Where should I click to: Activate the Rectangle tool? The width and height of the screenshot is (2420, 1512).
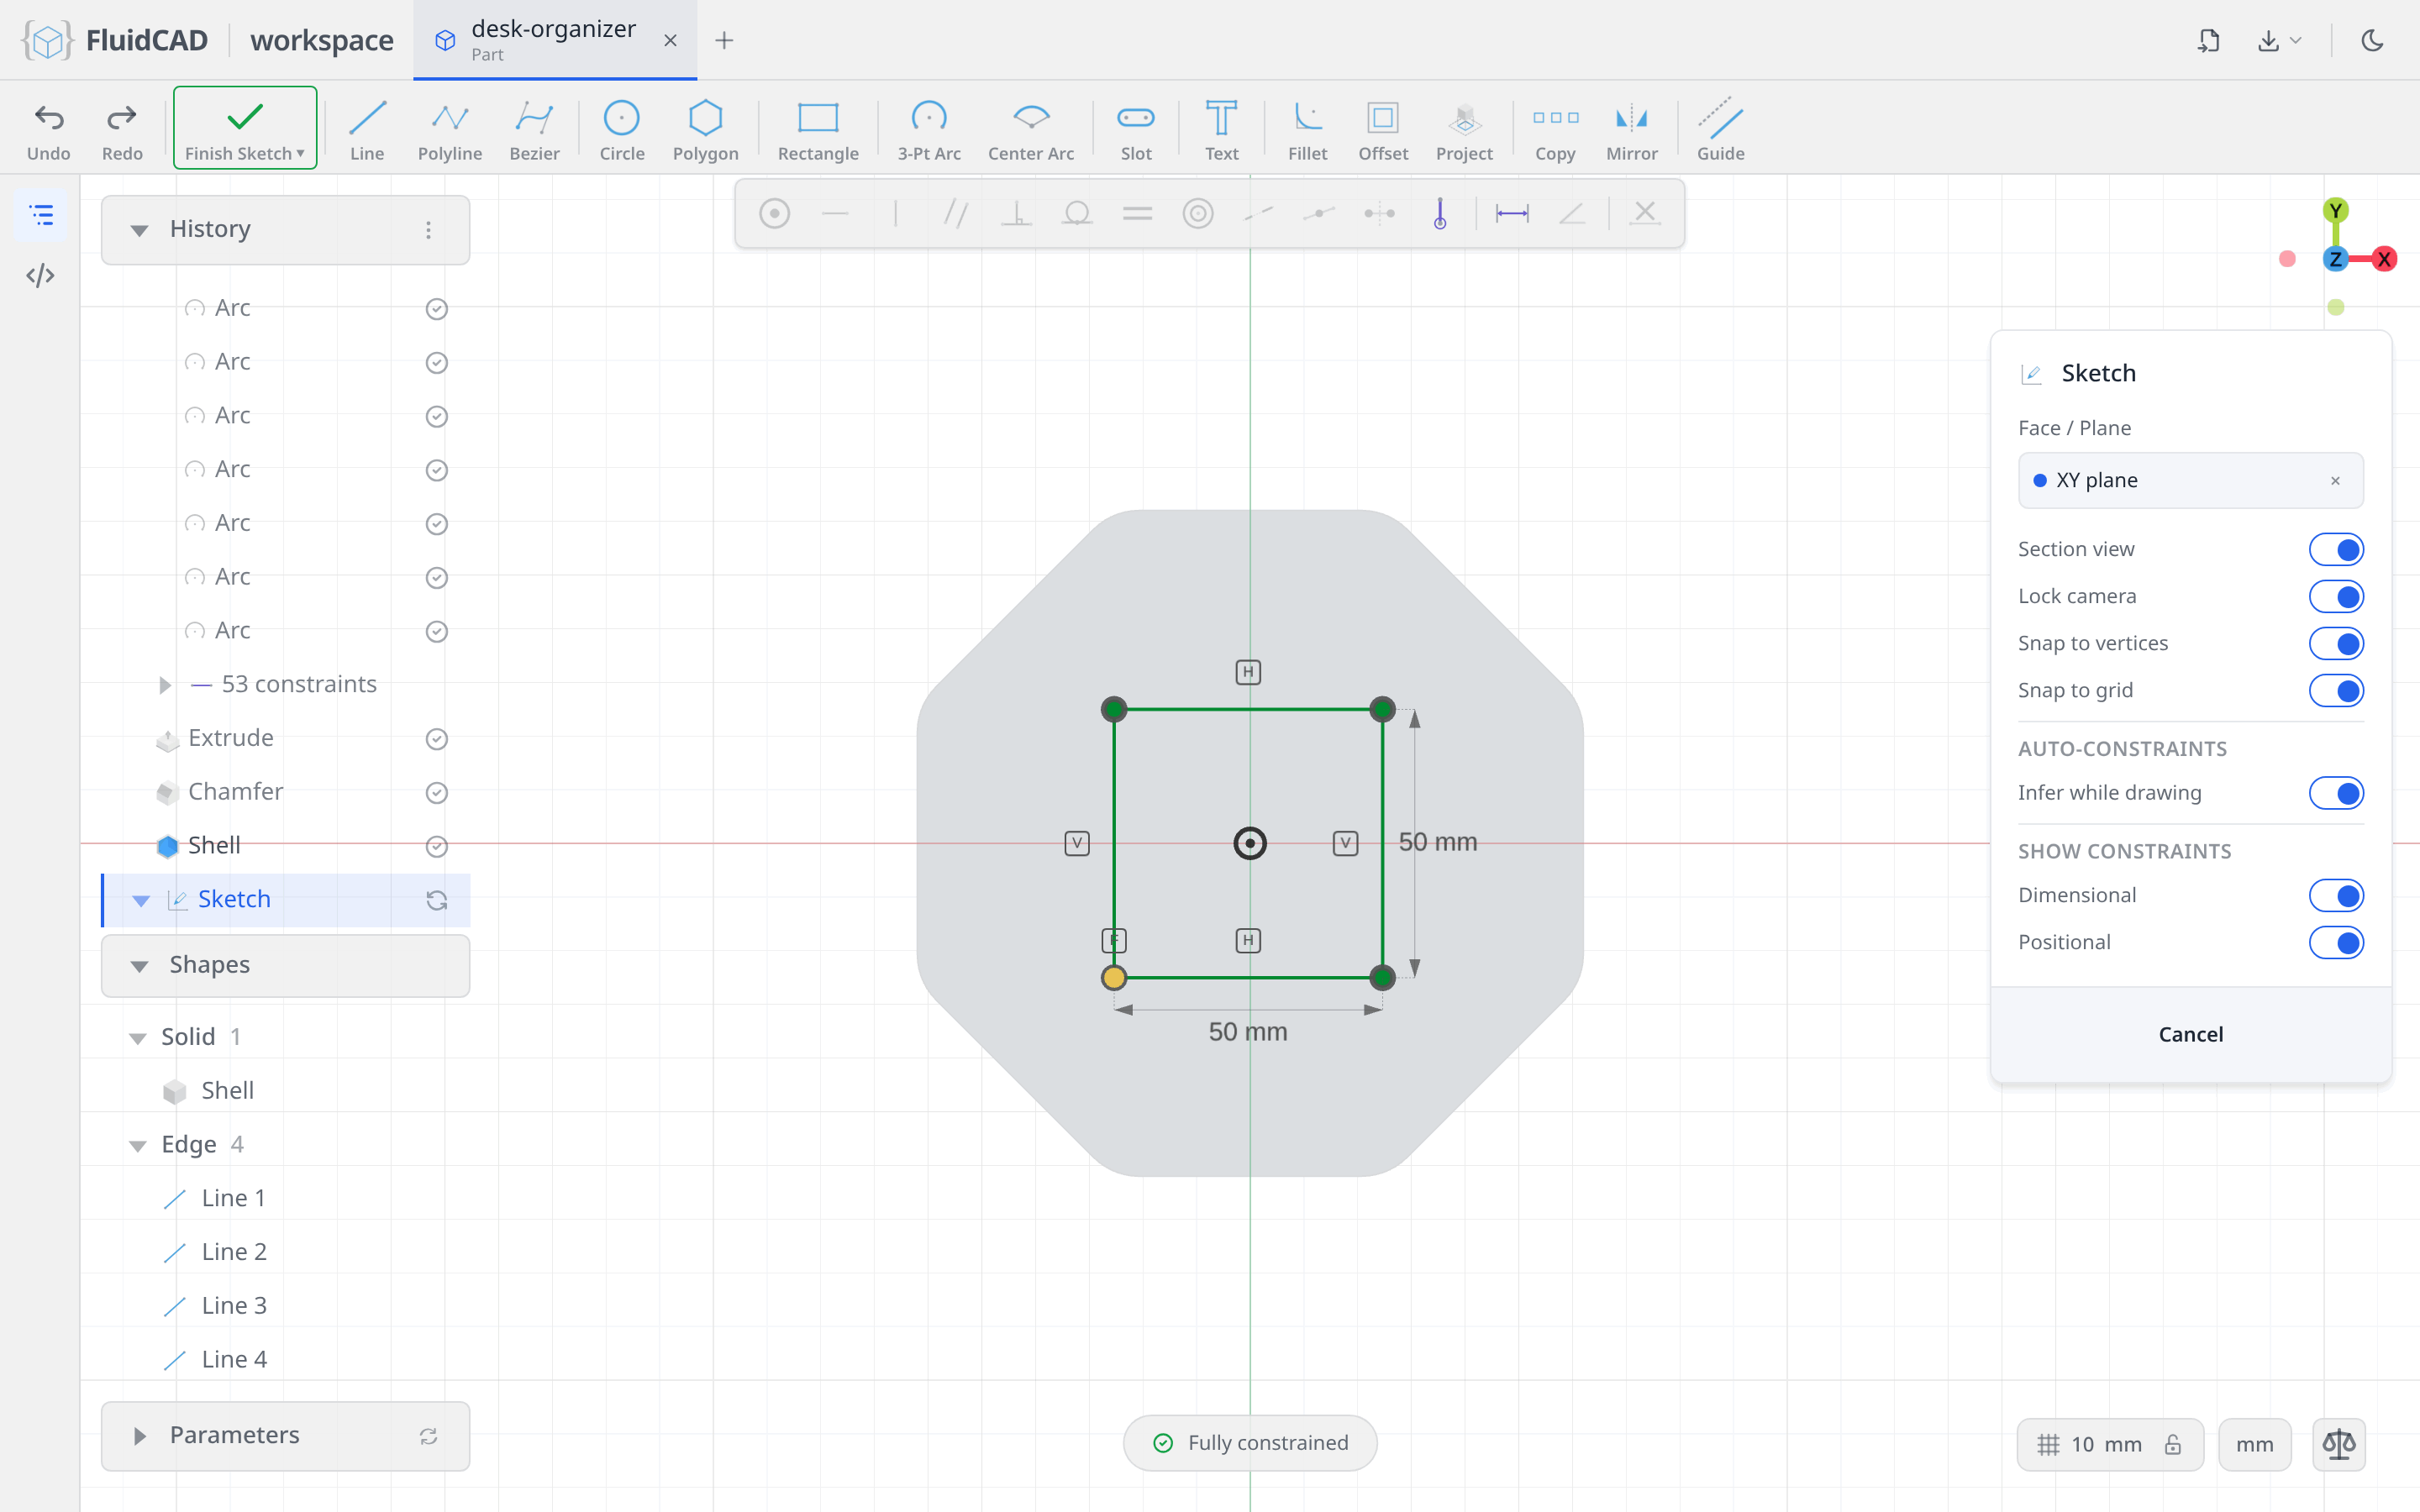817,130
